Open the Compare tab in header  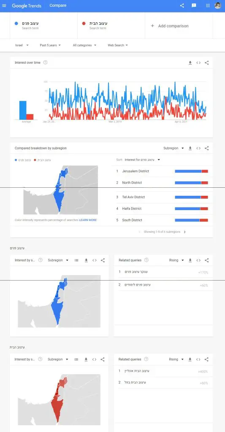click(58, 5)
